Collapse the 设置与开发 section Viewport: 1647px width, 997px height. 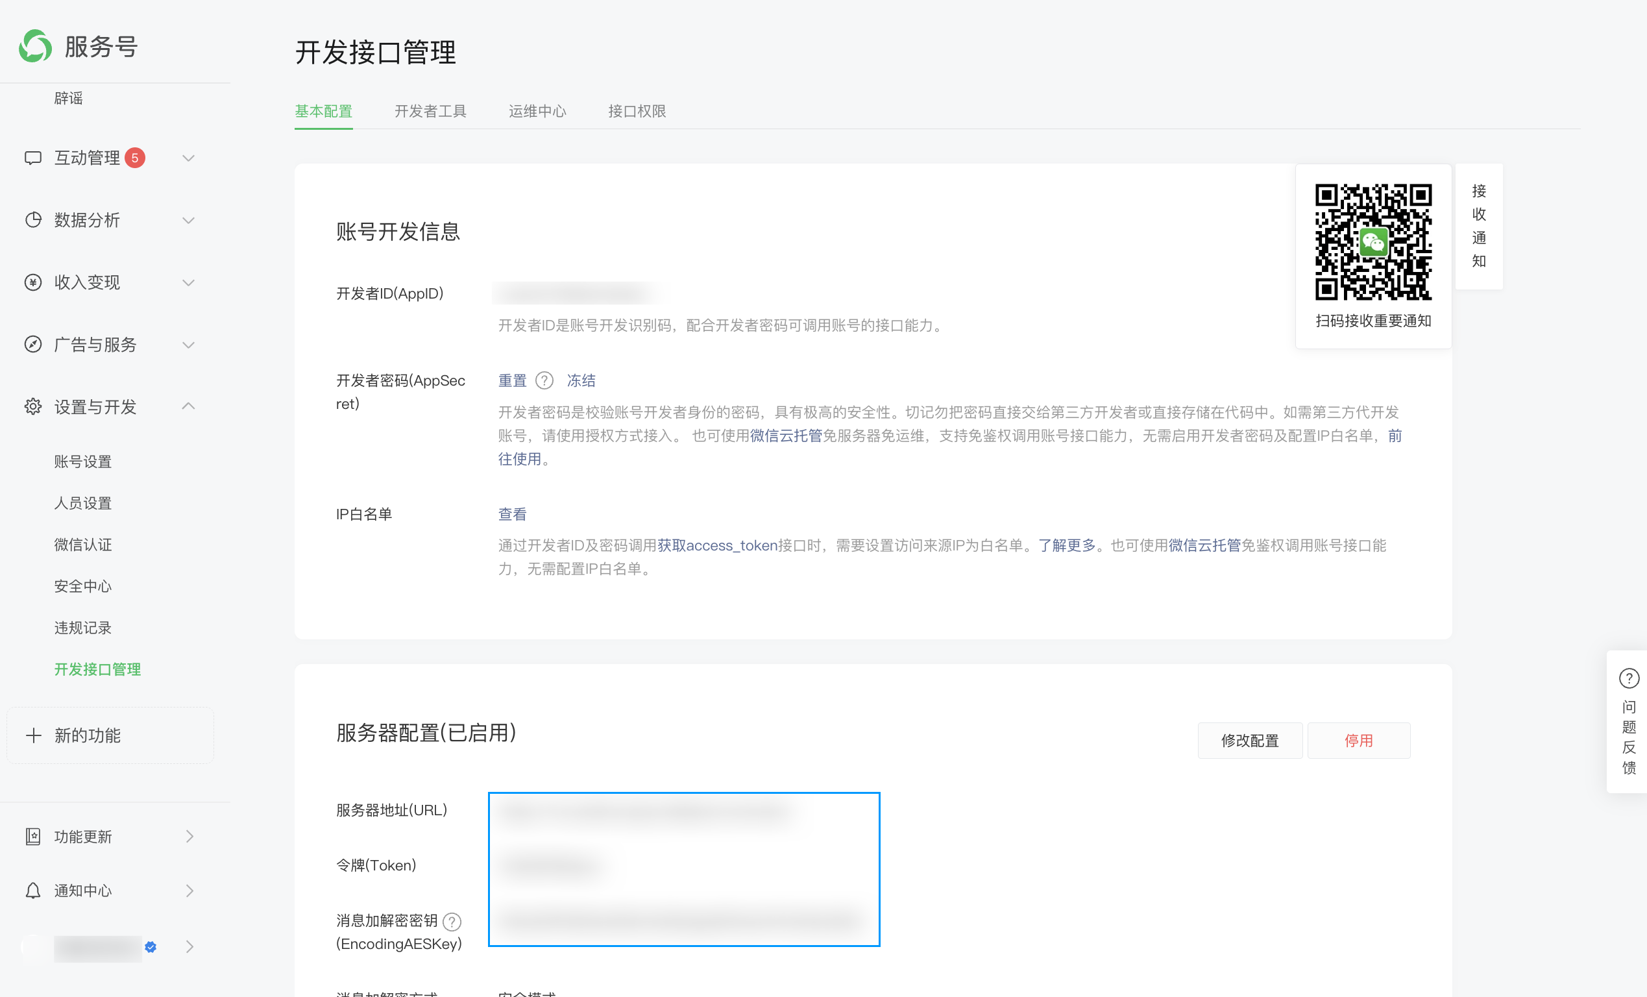pos(188,406)
